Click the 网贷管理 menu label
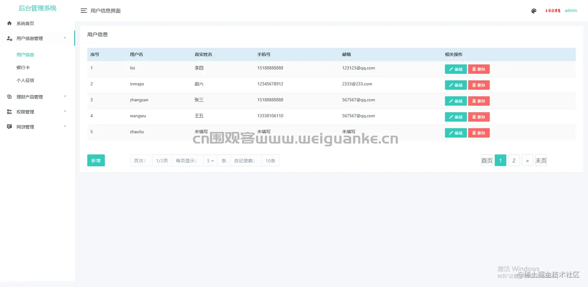Screen dimensions: 588x287 [x=25, y=127]
